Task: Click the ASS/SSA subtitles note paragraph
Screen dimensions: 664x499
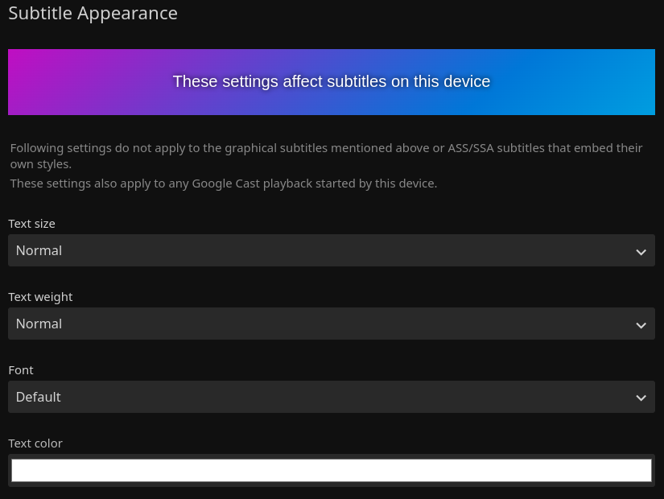Action: point(326,156)
